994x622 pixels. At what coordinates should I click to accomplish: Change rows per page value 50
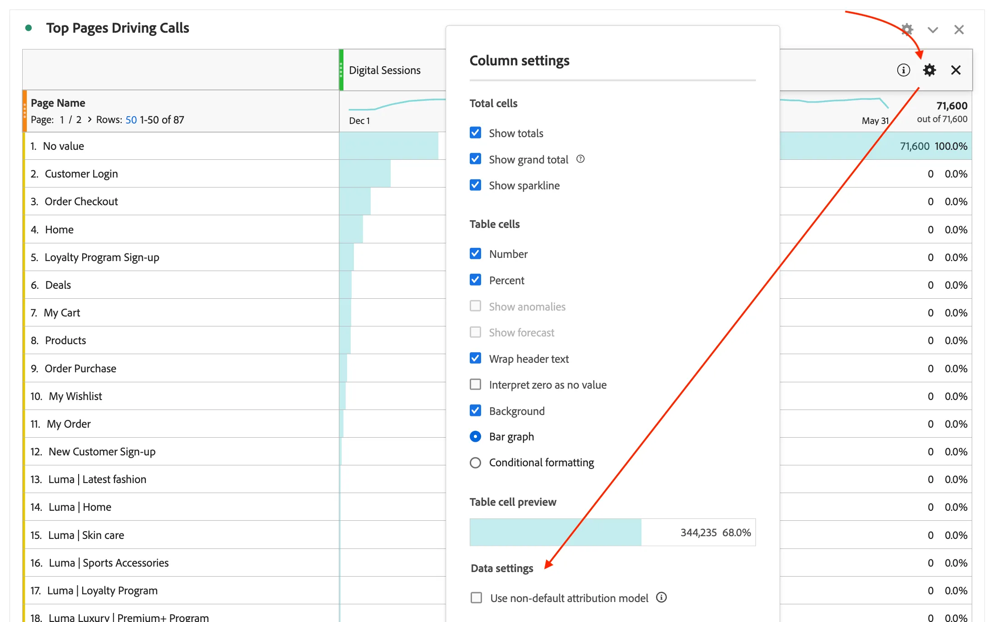131,120
